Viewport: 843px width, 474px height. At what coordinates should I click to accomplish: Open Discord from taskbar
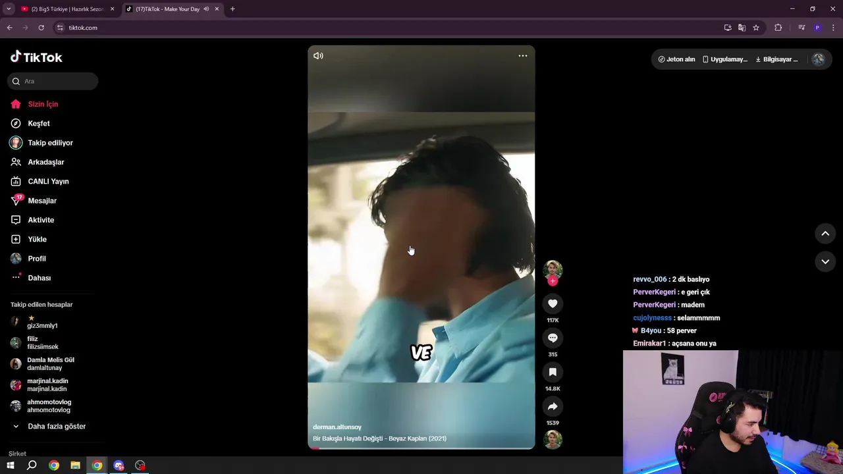click(119, 465)
